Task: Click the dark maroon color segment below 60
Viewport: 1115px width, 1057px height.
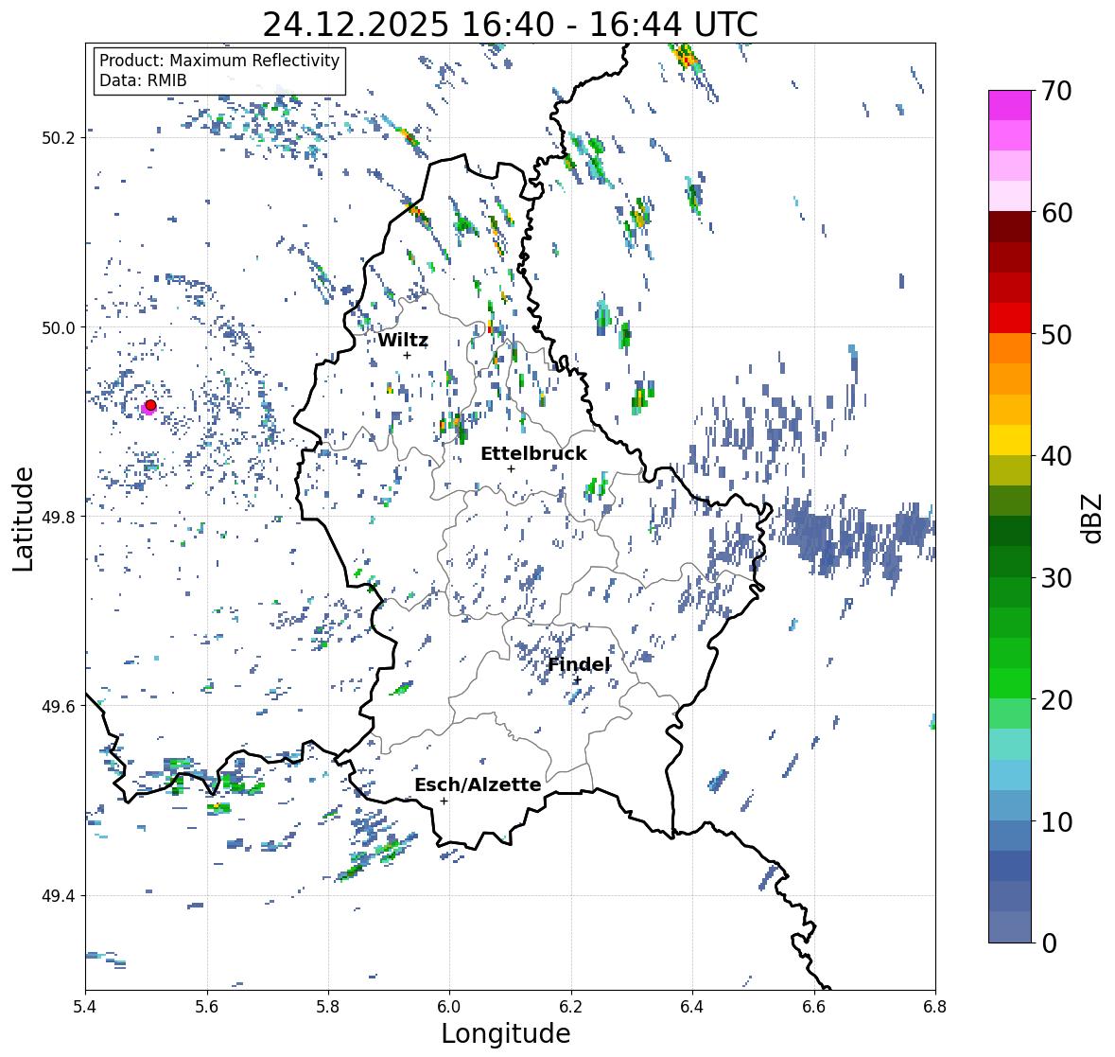Action: coord(1010,227)
